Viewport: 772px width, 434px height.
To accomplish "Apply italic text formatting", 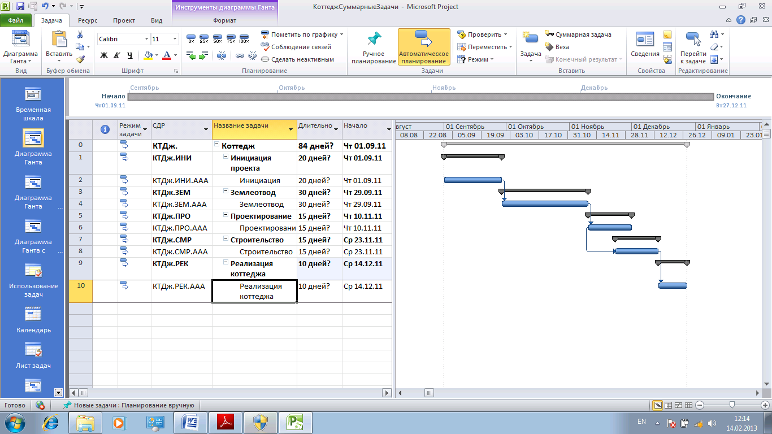I will pyautogui.click(x=116, y=55).
